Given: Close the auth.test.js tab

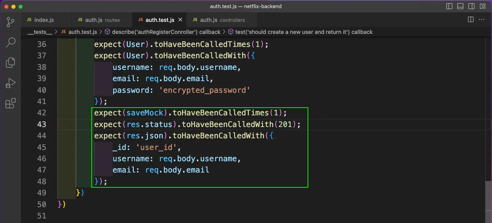Looking at the screenshot, I should point(180,20).
